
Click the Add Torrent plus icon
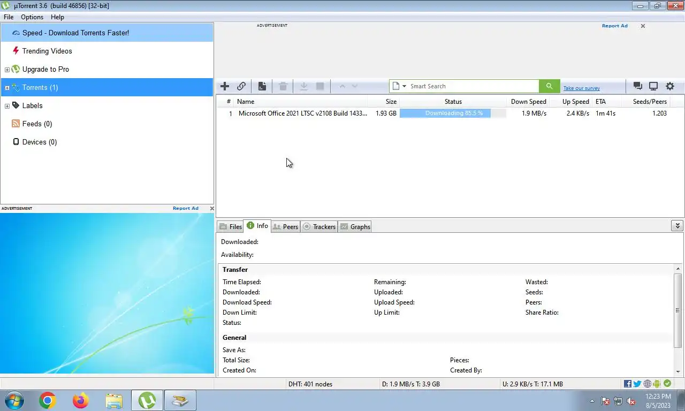[225, 86]
